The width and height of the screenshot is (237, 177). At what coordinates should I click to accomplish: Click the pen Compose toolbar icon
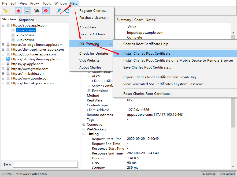[58, 11]
